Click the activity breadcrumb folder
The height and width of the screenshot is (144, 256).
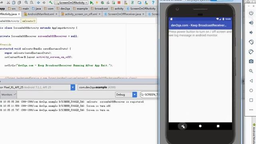click(117, 8)
